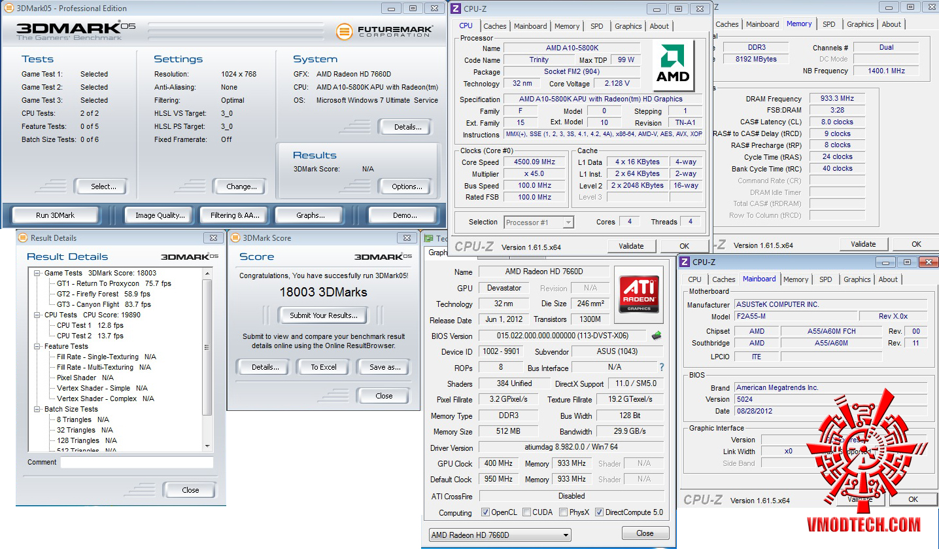Click the ATI Radeon graphics logo
Viewport: 939px width, 549px height.
pos(638,294)
